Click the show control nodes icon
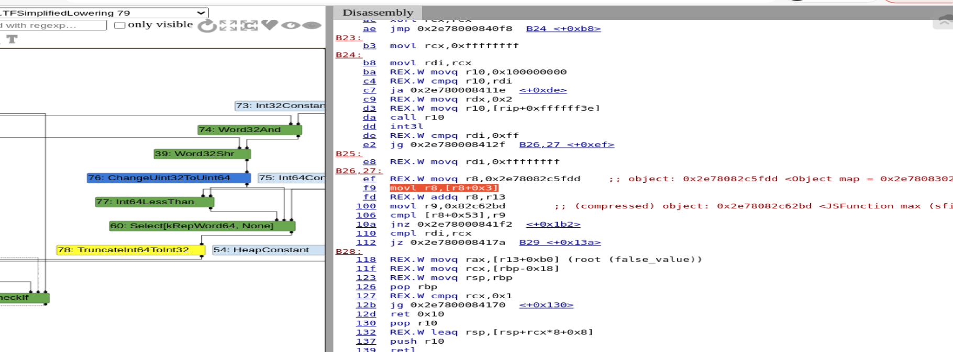The image size is (953, 352). [249, 26]
